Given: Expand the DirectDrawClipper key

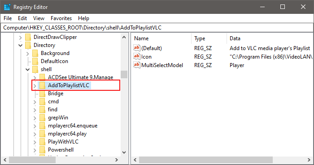Looking at the screenshot, I should click(20, 37).
